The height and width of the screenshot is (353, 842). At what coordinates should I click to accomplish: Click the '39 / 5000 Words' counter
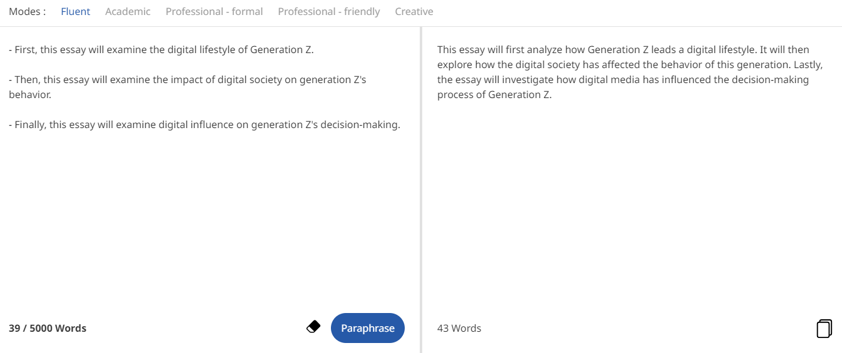pos(48,328)
